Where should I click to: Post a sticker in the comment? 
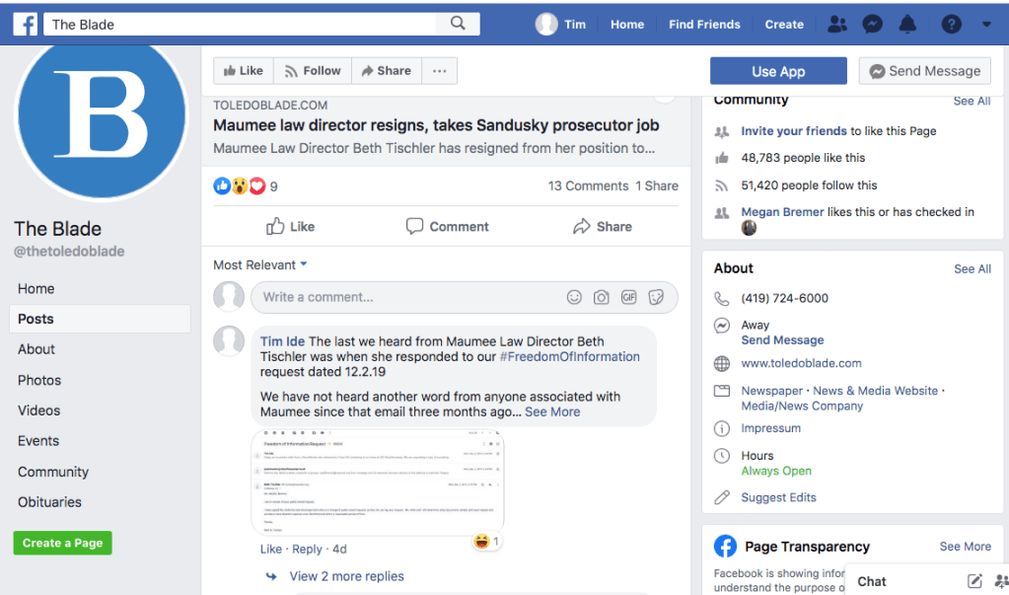click(656, 297)
